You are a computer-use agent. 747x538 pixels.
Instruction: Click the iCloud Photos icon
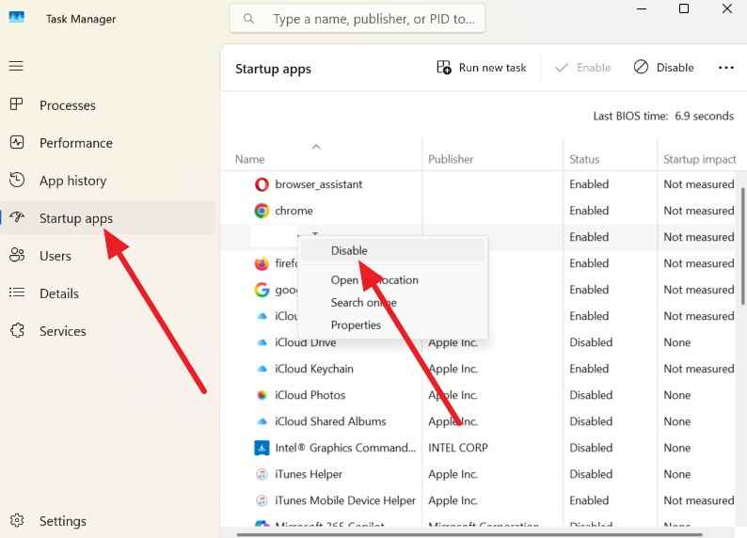[262, 395]
